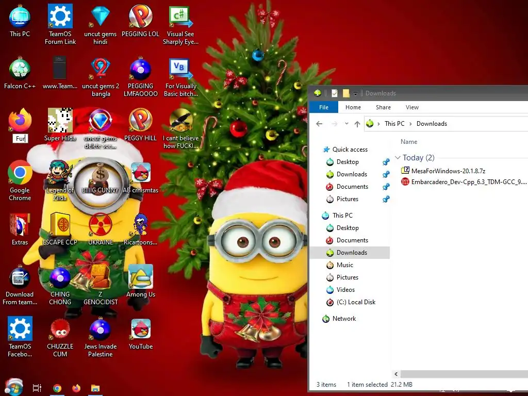Select uncut gems 2 bangla desktop icon
The width and height of the screenshot is (528, 396).
click(x=101, y=77)
